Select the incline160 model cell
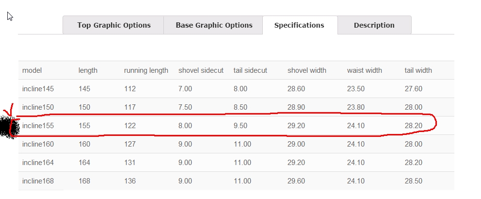Image resolution: width=481 pixels, height=199 pixels. pos(38,144)
